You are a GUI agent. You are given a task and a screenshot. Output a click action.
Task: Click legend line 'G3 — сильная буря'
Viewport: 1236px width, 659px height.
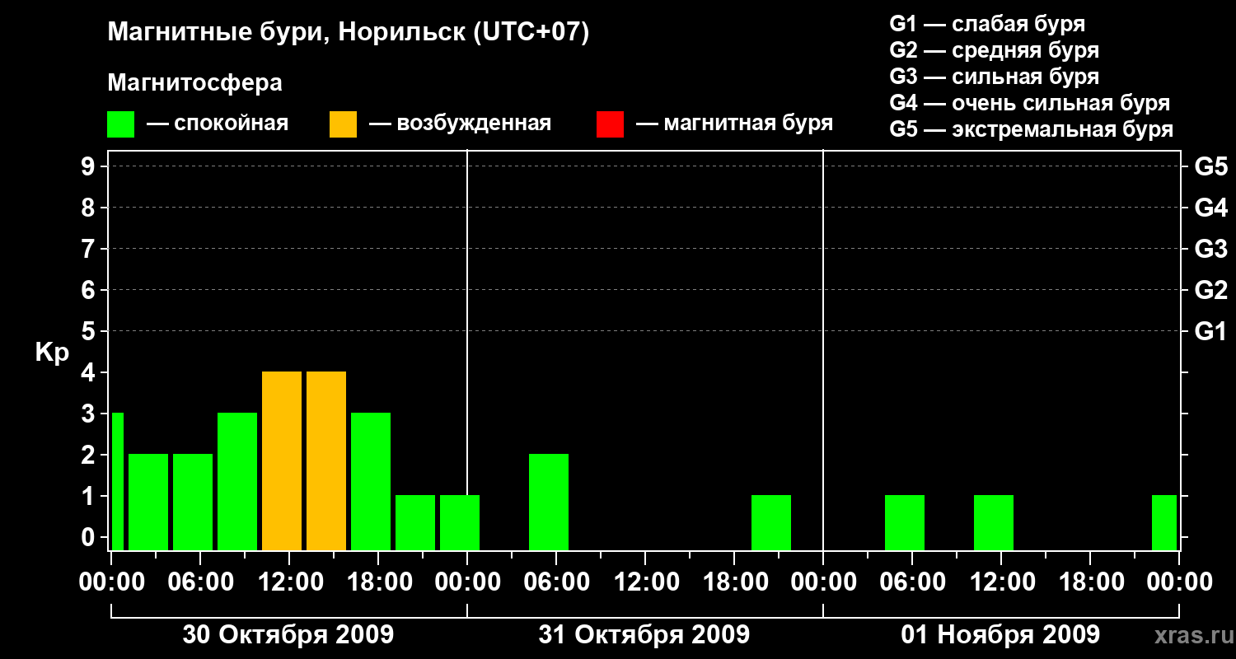tap(994, 77)
